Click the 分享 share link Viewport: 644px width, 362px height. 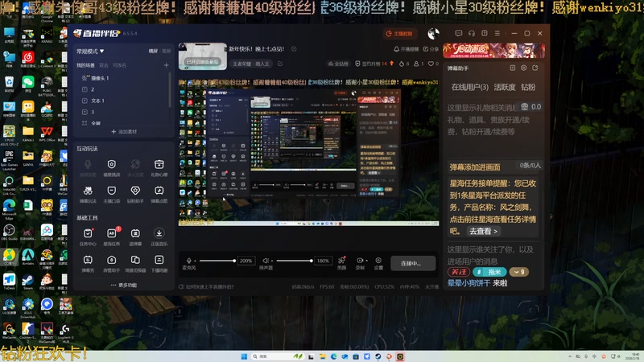tap(431, 49)
